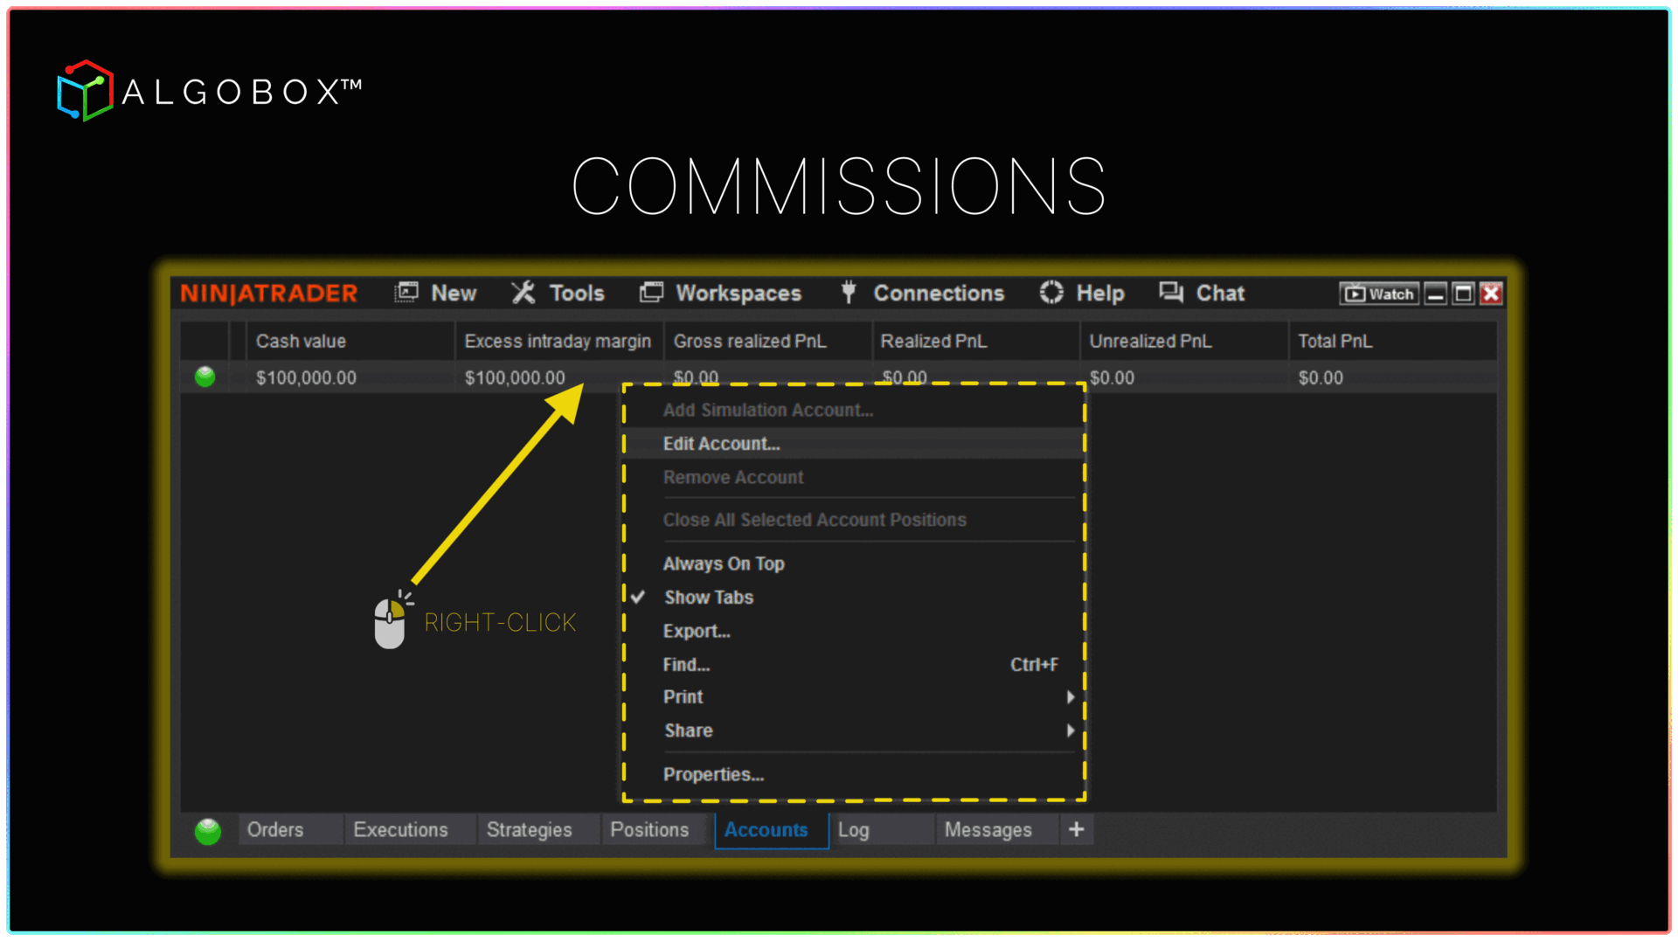Click the New window icon
Image resolution: width=1678 pixels, height=941 pixels.
406,293
